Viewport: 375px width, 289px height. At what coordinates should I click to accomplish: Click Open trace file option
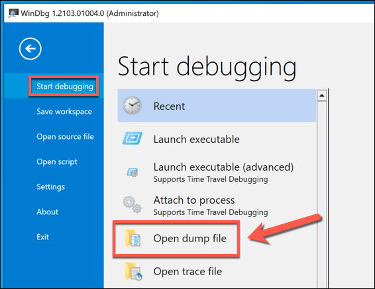217,271
